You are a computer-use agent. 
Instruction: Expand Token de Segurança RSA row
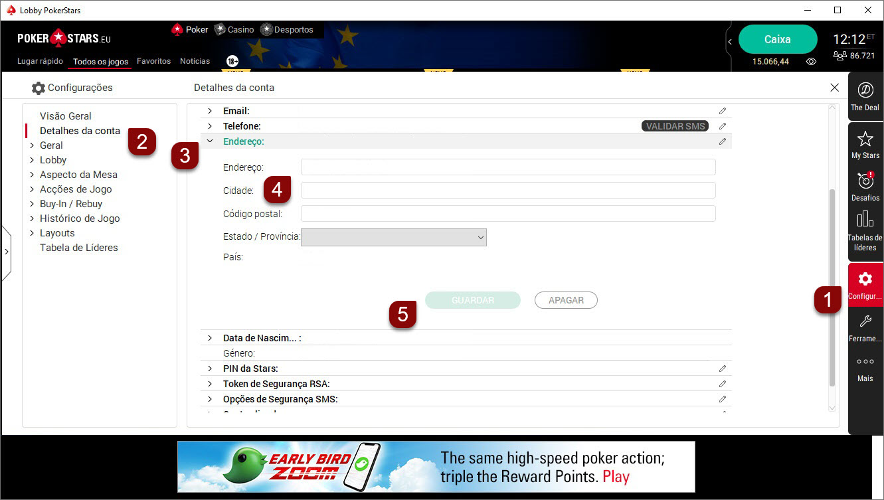210,384
